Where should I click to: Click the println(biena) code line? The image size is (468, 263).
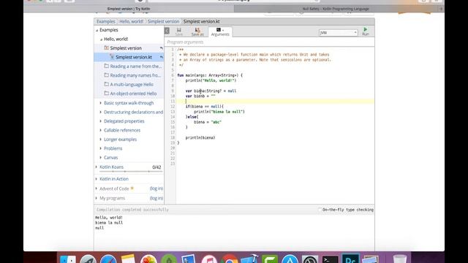pos(200,138)
